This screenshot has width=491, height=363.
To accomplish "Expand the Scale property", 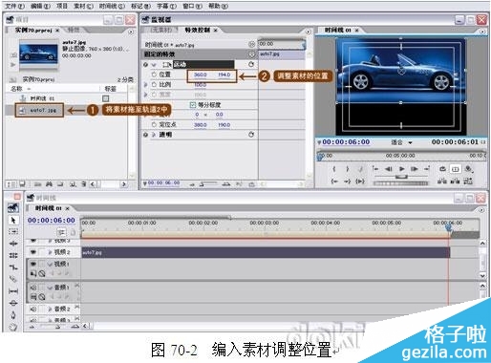I will tap(146, 85).
